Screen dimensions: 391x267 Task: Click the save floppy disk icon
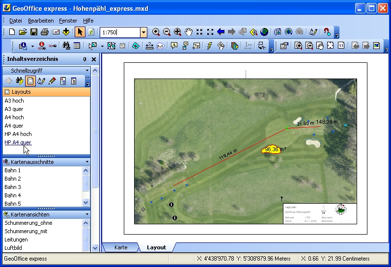click(x=34, y=32)
